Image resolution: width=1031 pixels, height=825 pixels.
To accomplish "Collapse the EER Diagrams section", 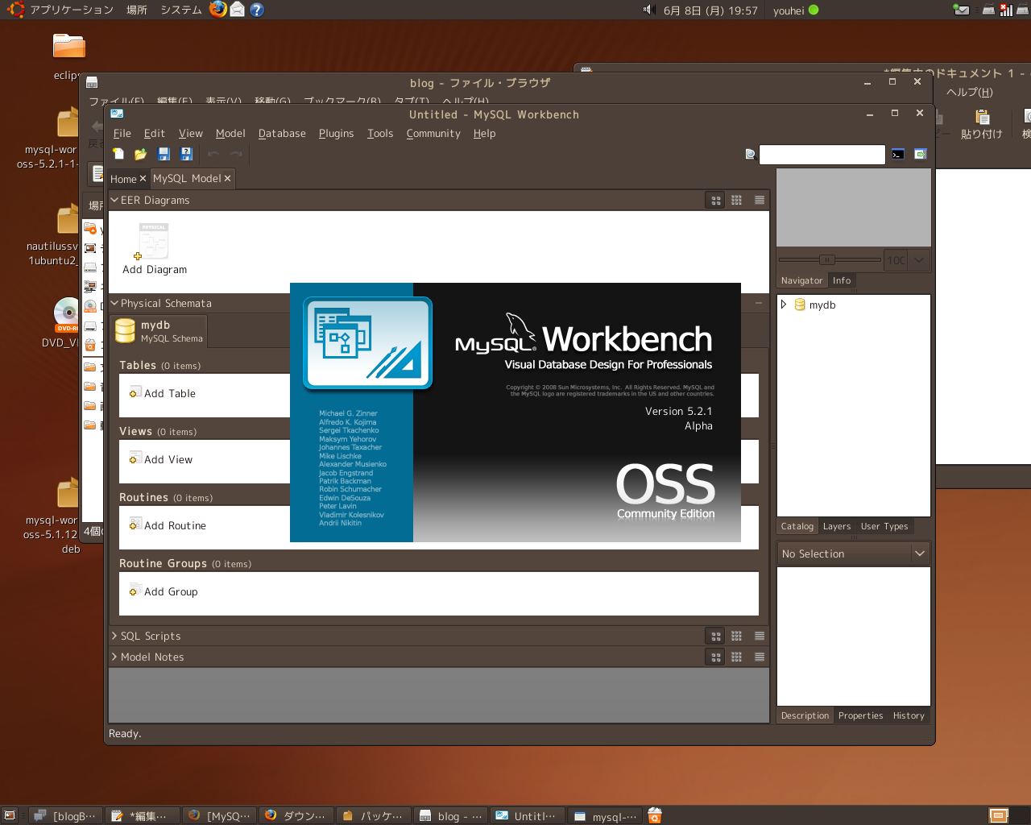I will coord(114,200).
